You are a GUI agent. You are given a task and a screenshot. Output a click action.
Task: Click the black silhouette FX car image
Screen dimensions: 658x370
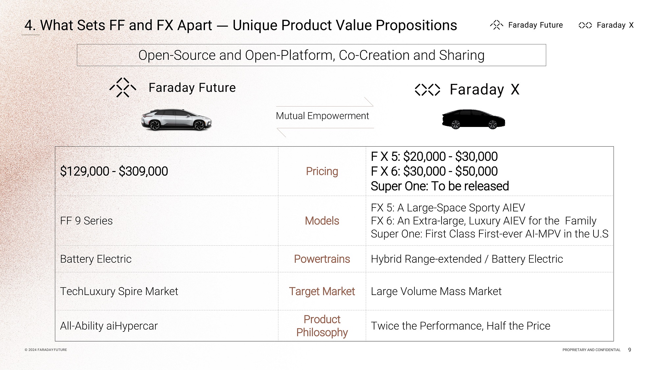pyautogui.click(x=473, y=119)
